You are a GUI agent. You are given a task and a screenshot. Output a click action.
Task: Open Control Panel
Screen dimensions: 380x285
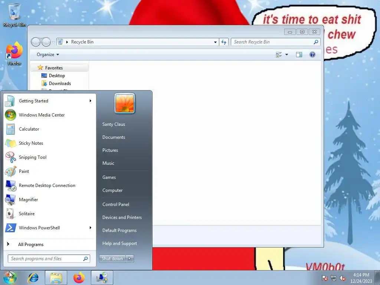[116, 204]
